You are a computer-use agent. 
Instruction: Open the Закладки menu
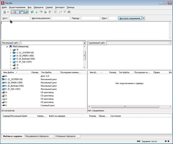tap(60, 7)
